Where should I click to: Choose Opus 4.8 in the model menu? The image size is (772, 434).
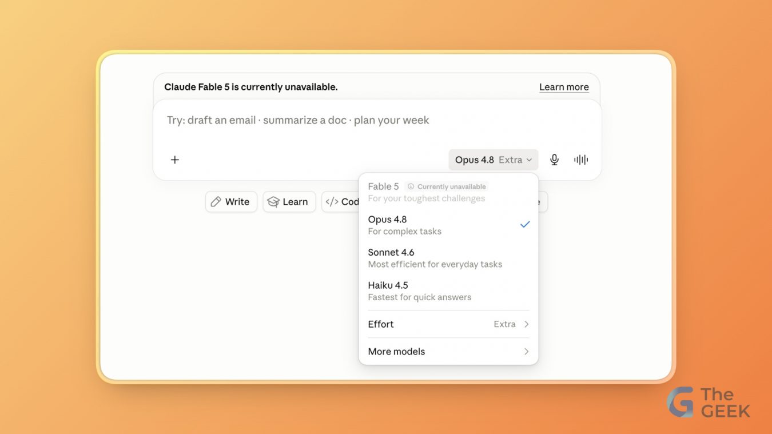pos(448,225)
